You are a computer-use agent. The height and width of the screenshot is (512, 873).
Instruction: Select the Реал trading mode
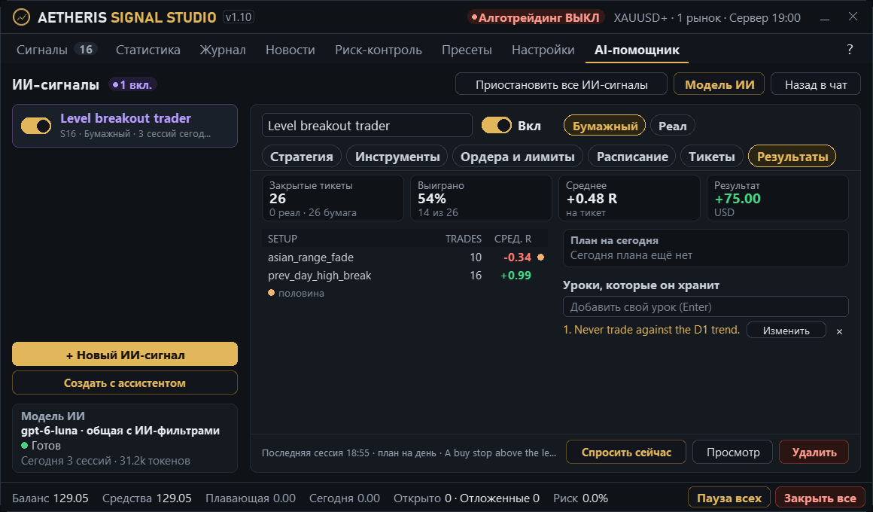(673, 126)
